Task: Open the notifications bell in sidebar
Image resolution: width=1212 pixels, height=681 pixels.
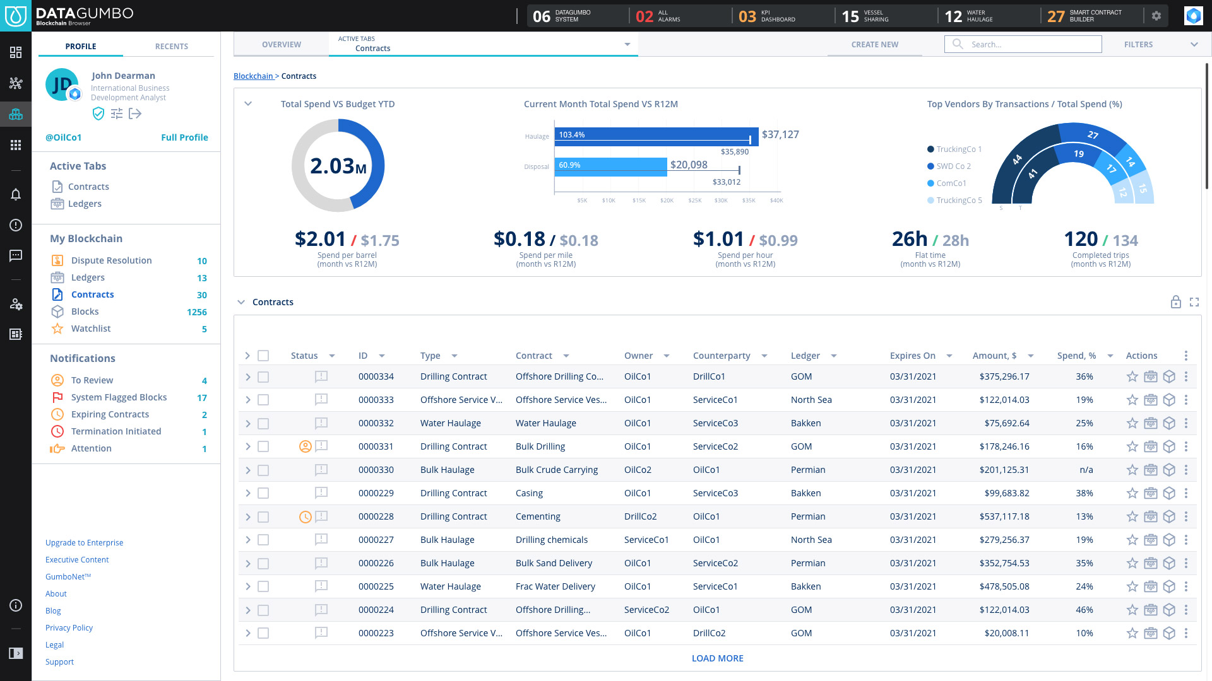Action: (16, 194)
